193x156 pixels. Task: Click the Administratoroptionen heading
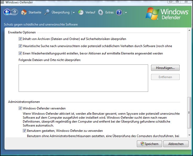click(24, 102)
